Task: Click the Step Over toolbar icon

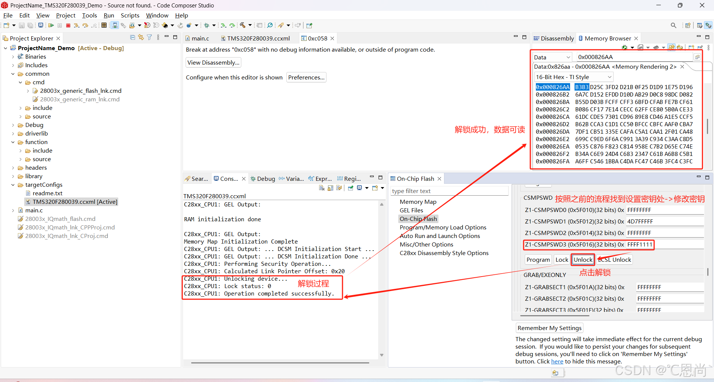Action: pyautogui.click(x=85, y=25)
